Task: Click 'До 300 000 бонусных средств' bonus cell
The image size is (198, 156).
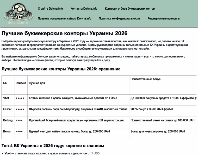Action: (x=163, y=100)
